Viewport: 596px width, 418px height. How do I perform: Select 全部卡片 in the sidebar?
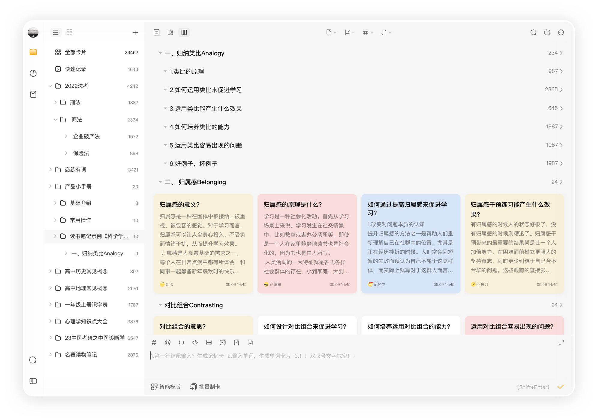click(x=94, y=52)
